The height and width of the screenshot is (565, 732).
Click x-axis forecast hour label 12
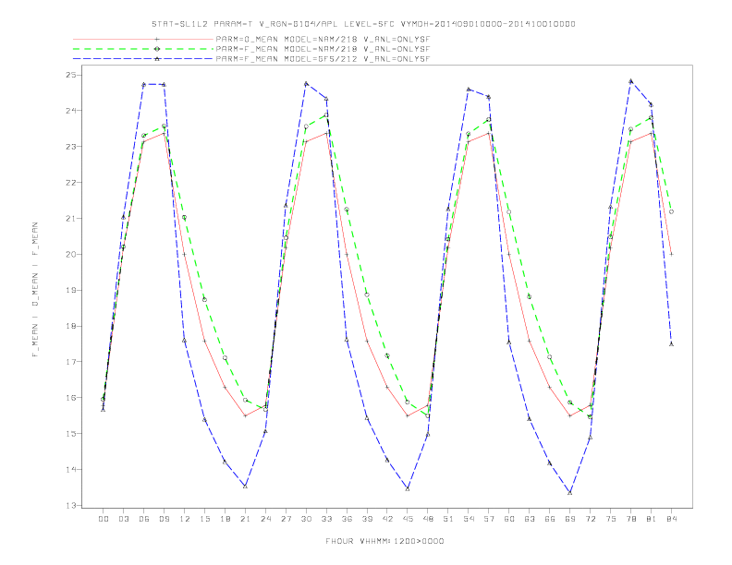(x=185, y=519)
